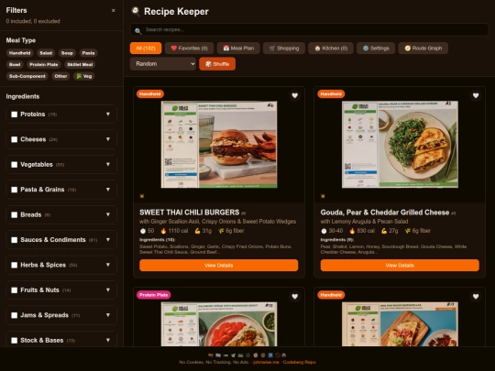
Task: Toggle the Proteins category checkbox
Action: (14, 115)
